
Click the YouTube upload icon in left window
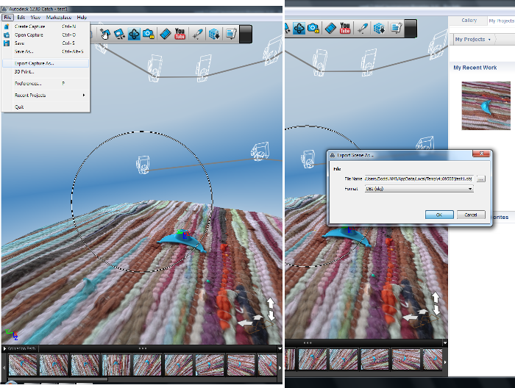[180, 34]
